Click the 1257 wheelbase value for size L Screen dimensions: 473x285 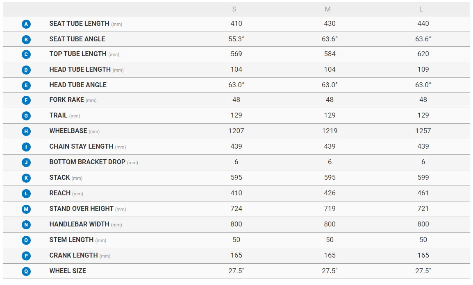423,131
